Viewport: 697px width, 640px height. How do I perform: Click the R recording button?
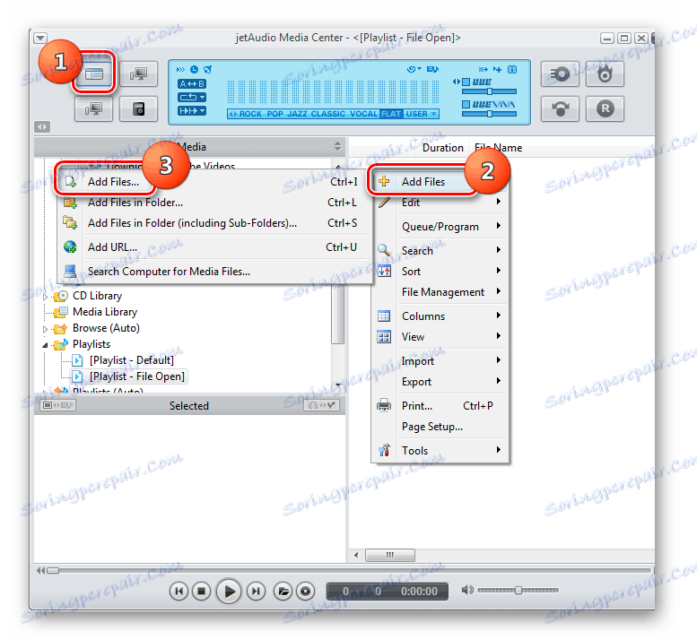[x=605, y=108]
